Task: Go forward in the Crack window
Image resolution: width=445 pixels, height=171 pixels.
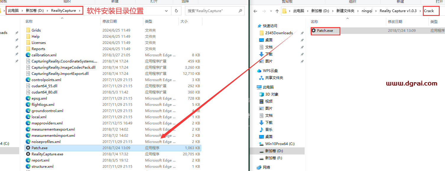Action: click(264, 11)
